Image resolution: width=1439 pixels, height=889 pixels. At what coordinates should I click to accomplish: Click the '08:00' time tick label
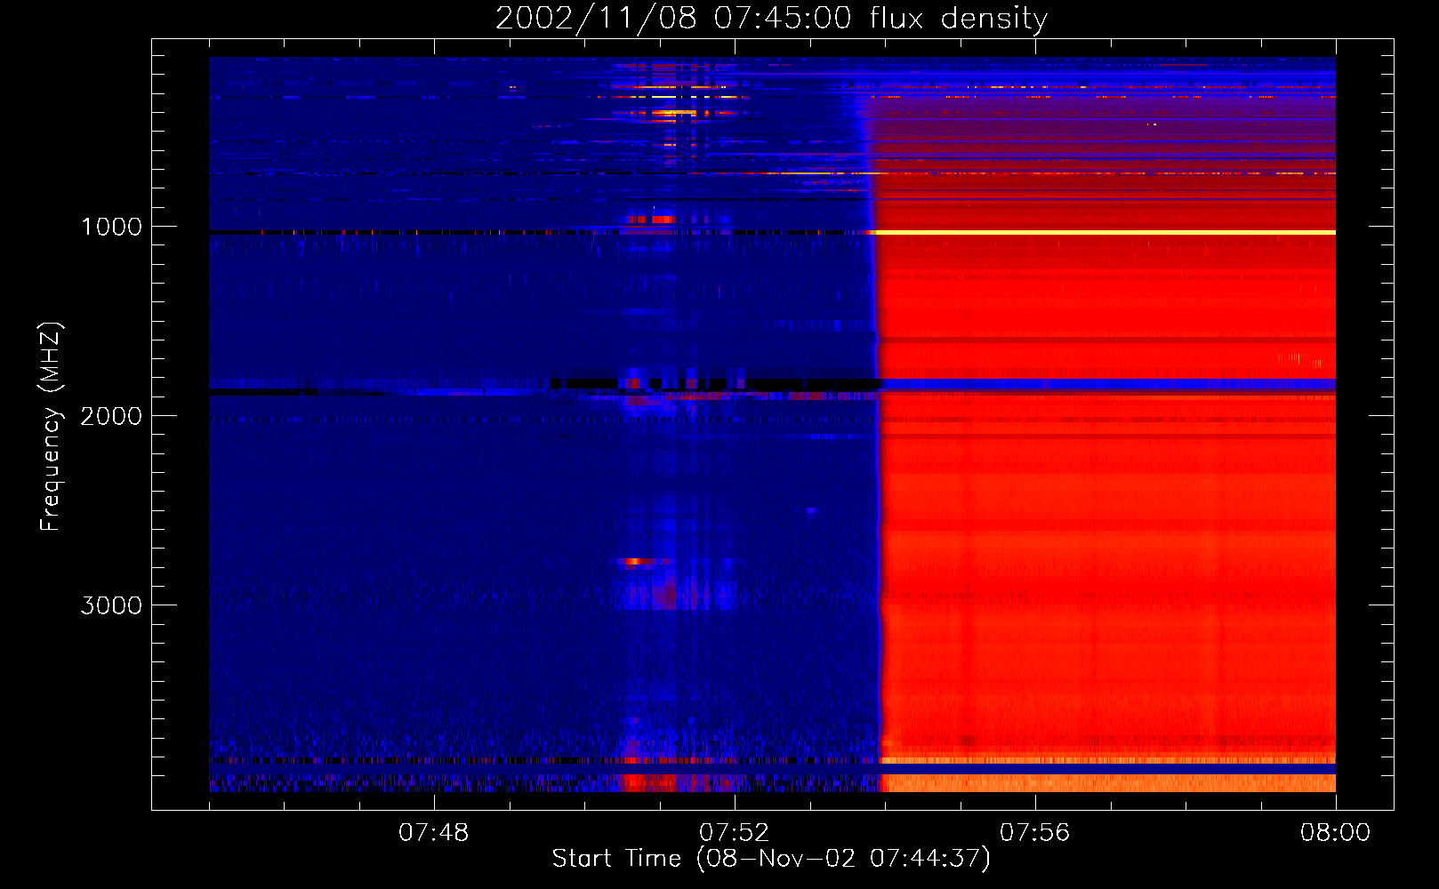coord(1335,833)
